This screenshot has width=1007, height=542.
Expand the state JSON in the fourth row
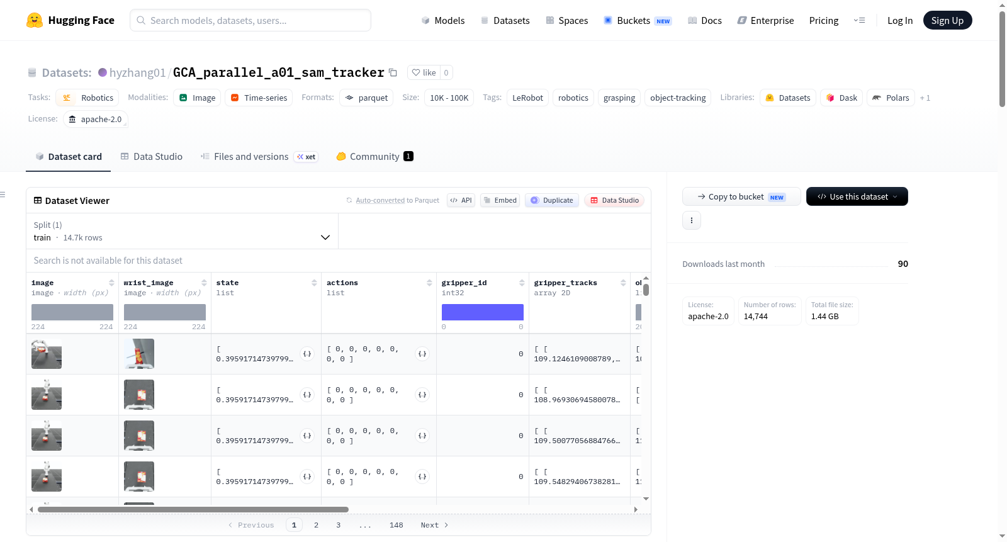(x=307, y=477)
